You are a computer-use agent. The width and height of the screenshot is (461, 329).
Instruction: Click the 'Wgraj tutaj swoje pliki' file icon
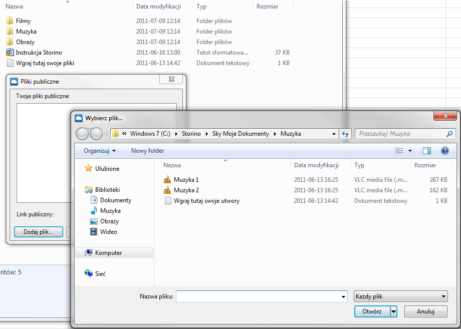10,63
